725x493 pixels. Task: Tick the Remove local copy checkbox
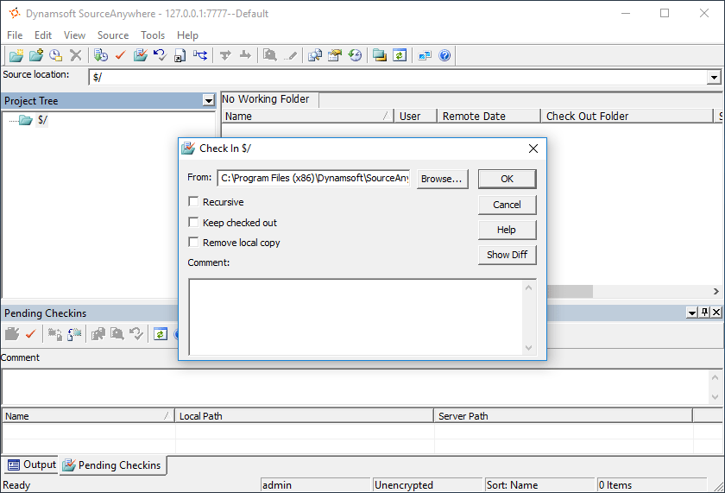[x=193, y=243]
